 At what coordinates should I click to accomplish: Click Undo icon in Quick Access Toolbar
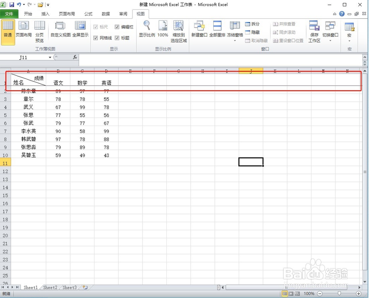[x=19, y=4]
